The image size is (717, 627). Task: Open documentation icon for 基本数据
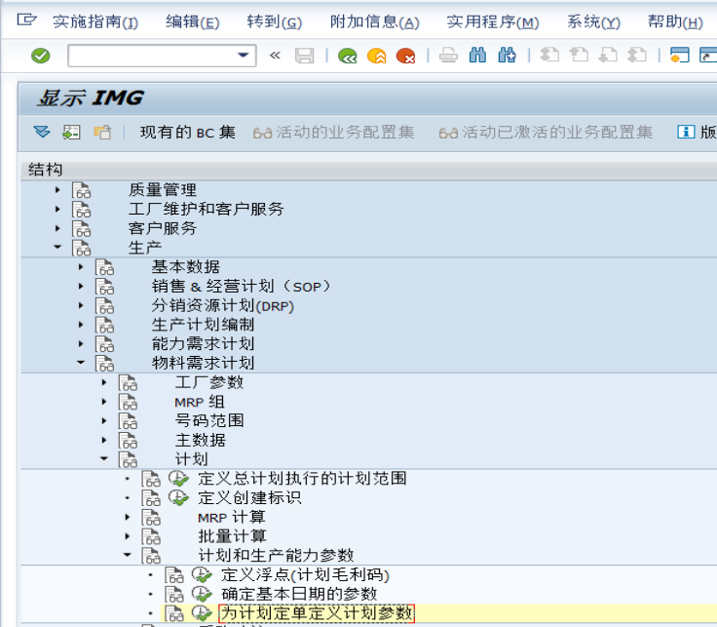(x=104, y=267)
